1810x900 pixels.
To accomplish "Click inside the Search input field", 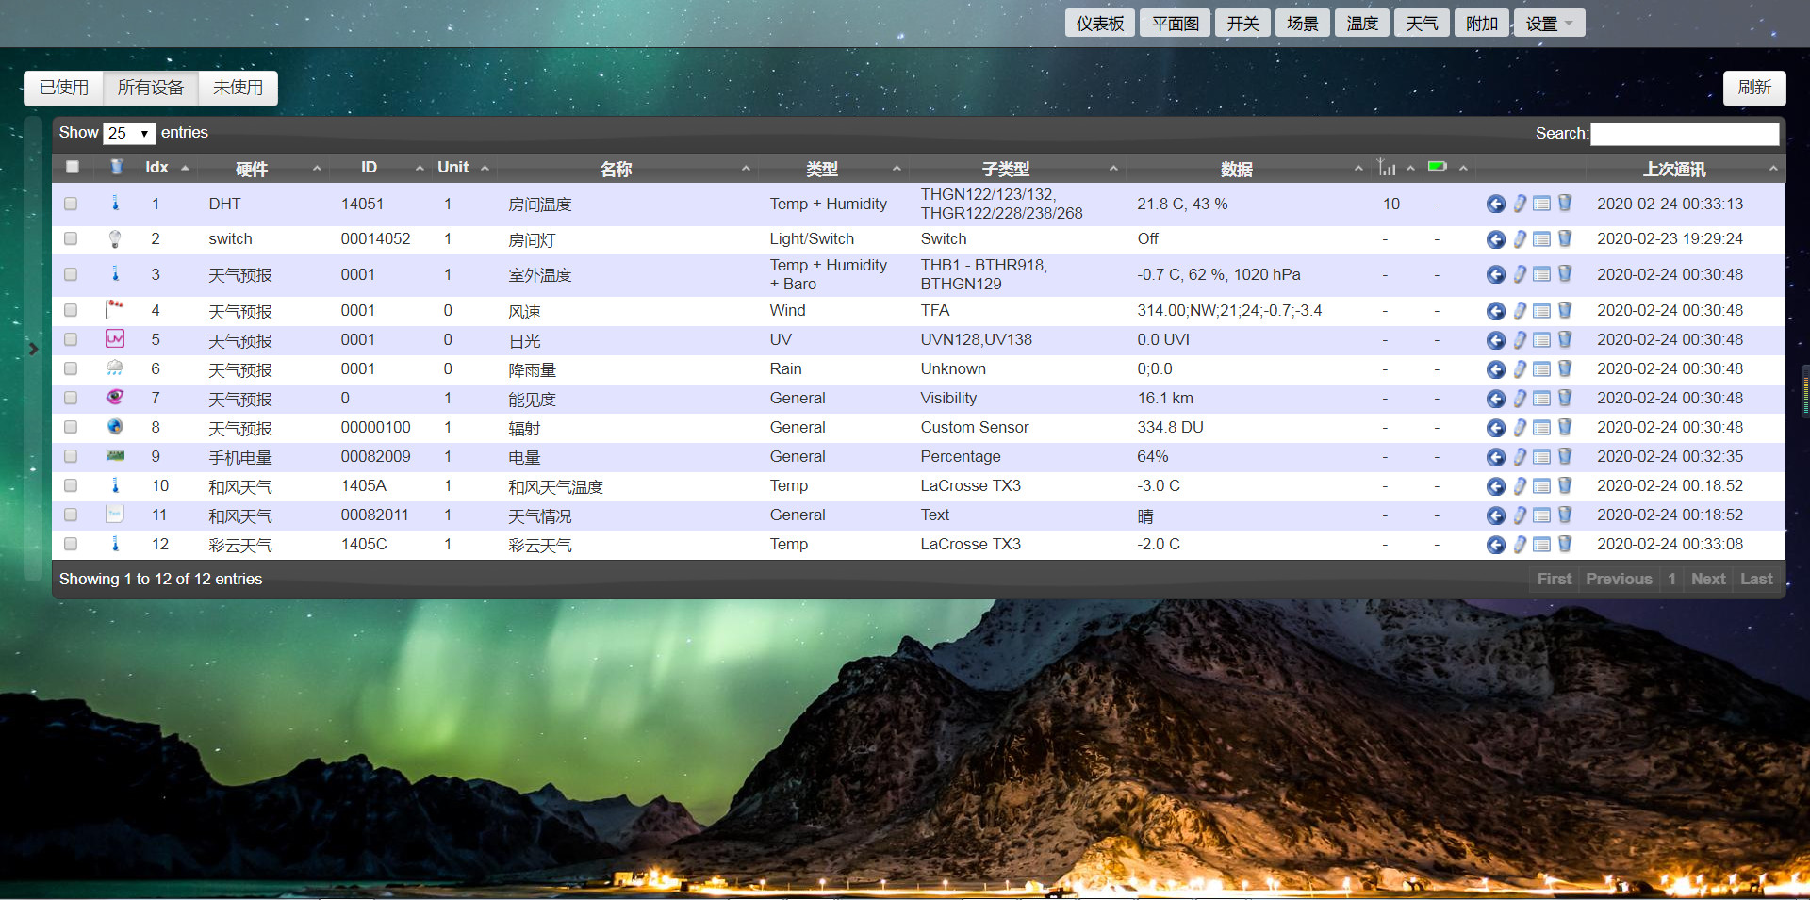I will [1685, 133].
